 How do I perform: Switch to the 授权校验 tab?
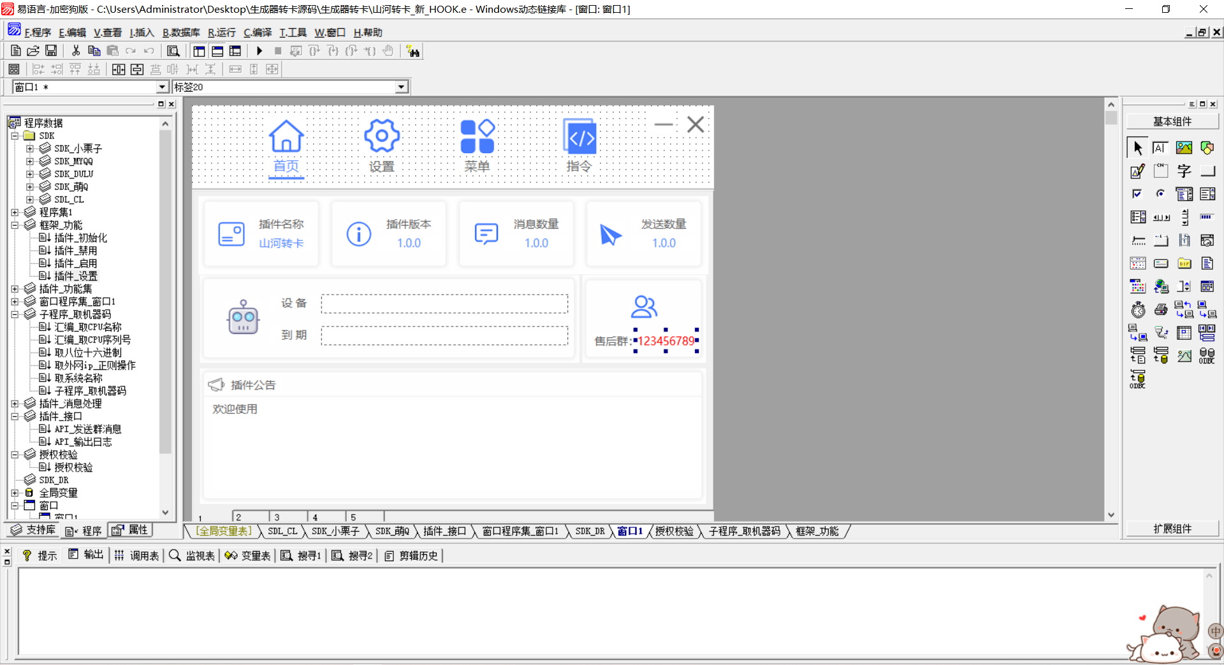674,531
